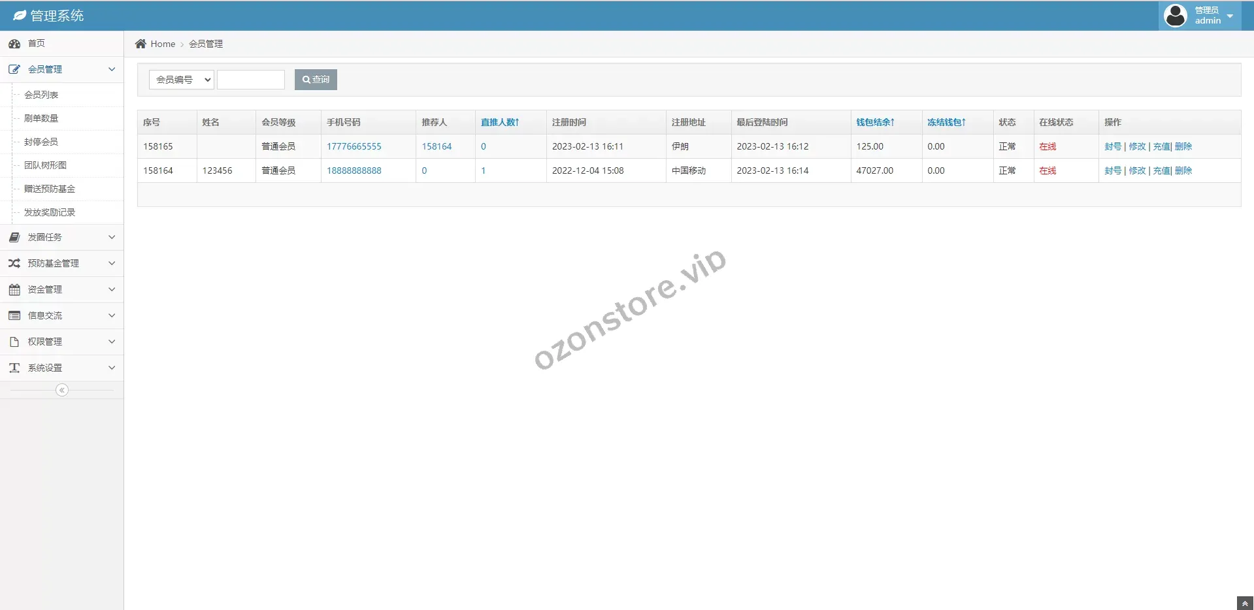Click the home icon in breadcrumb
This screenshot has height=610, width=1254.
(x=140, y=44)
